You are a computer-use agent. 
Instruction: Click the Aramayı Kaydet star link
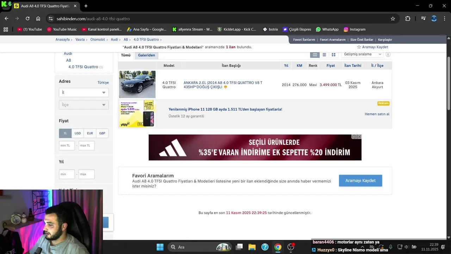tap(372, 47)
